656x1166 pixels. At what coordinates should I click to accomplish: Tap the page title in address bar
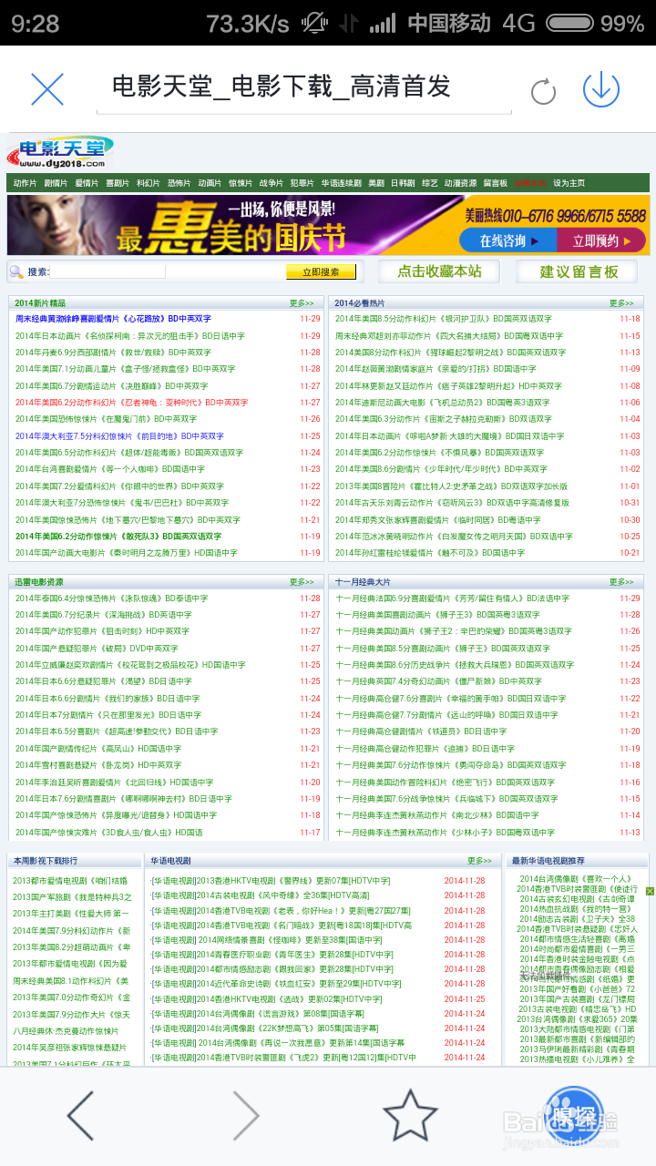282,87
